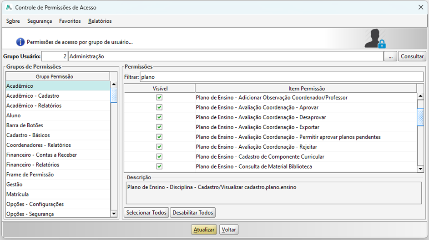Click permissions list scroll down arrow

[x=420, y=169]
